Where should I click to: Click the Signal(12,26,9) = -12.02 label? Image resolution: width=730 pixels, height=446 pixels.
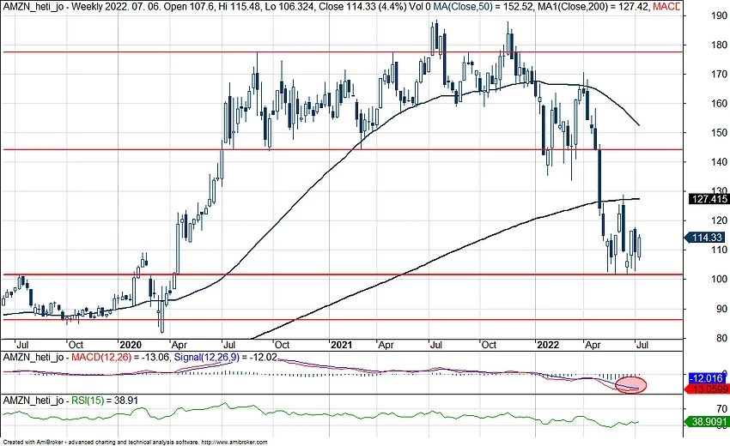click(226, 357)
